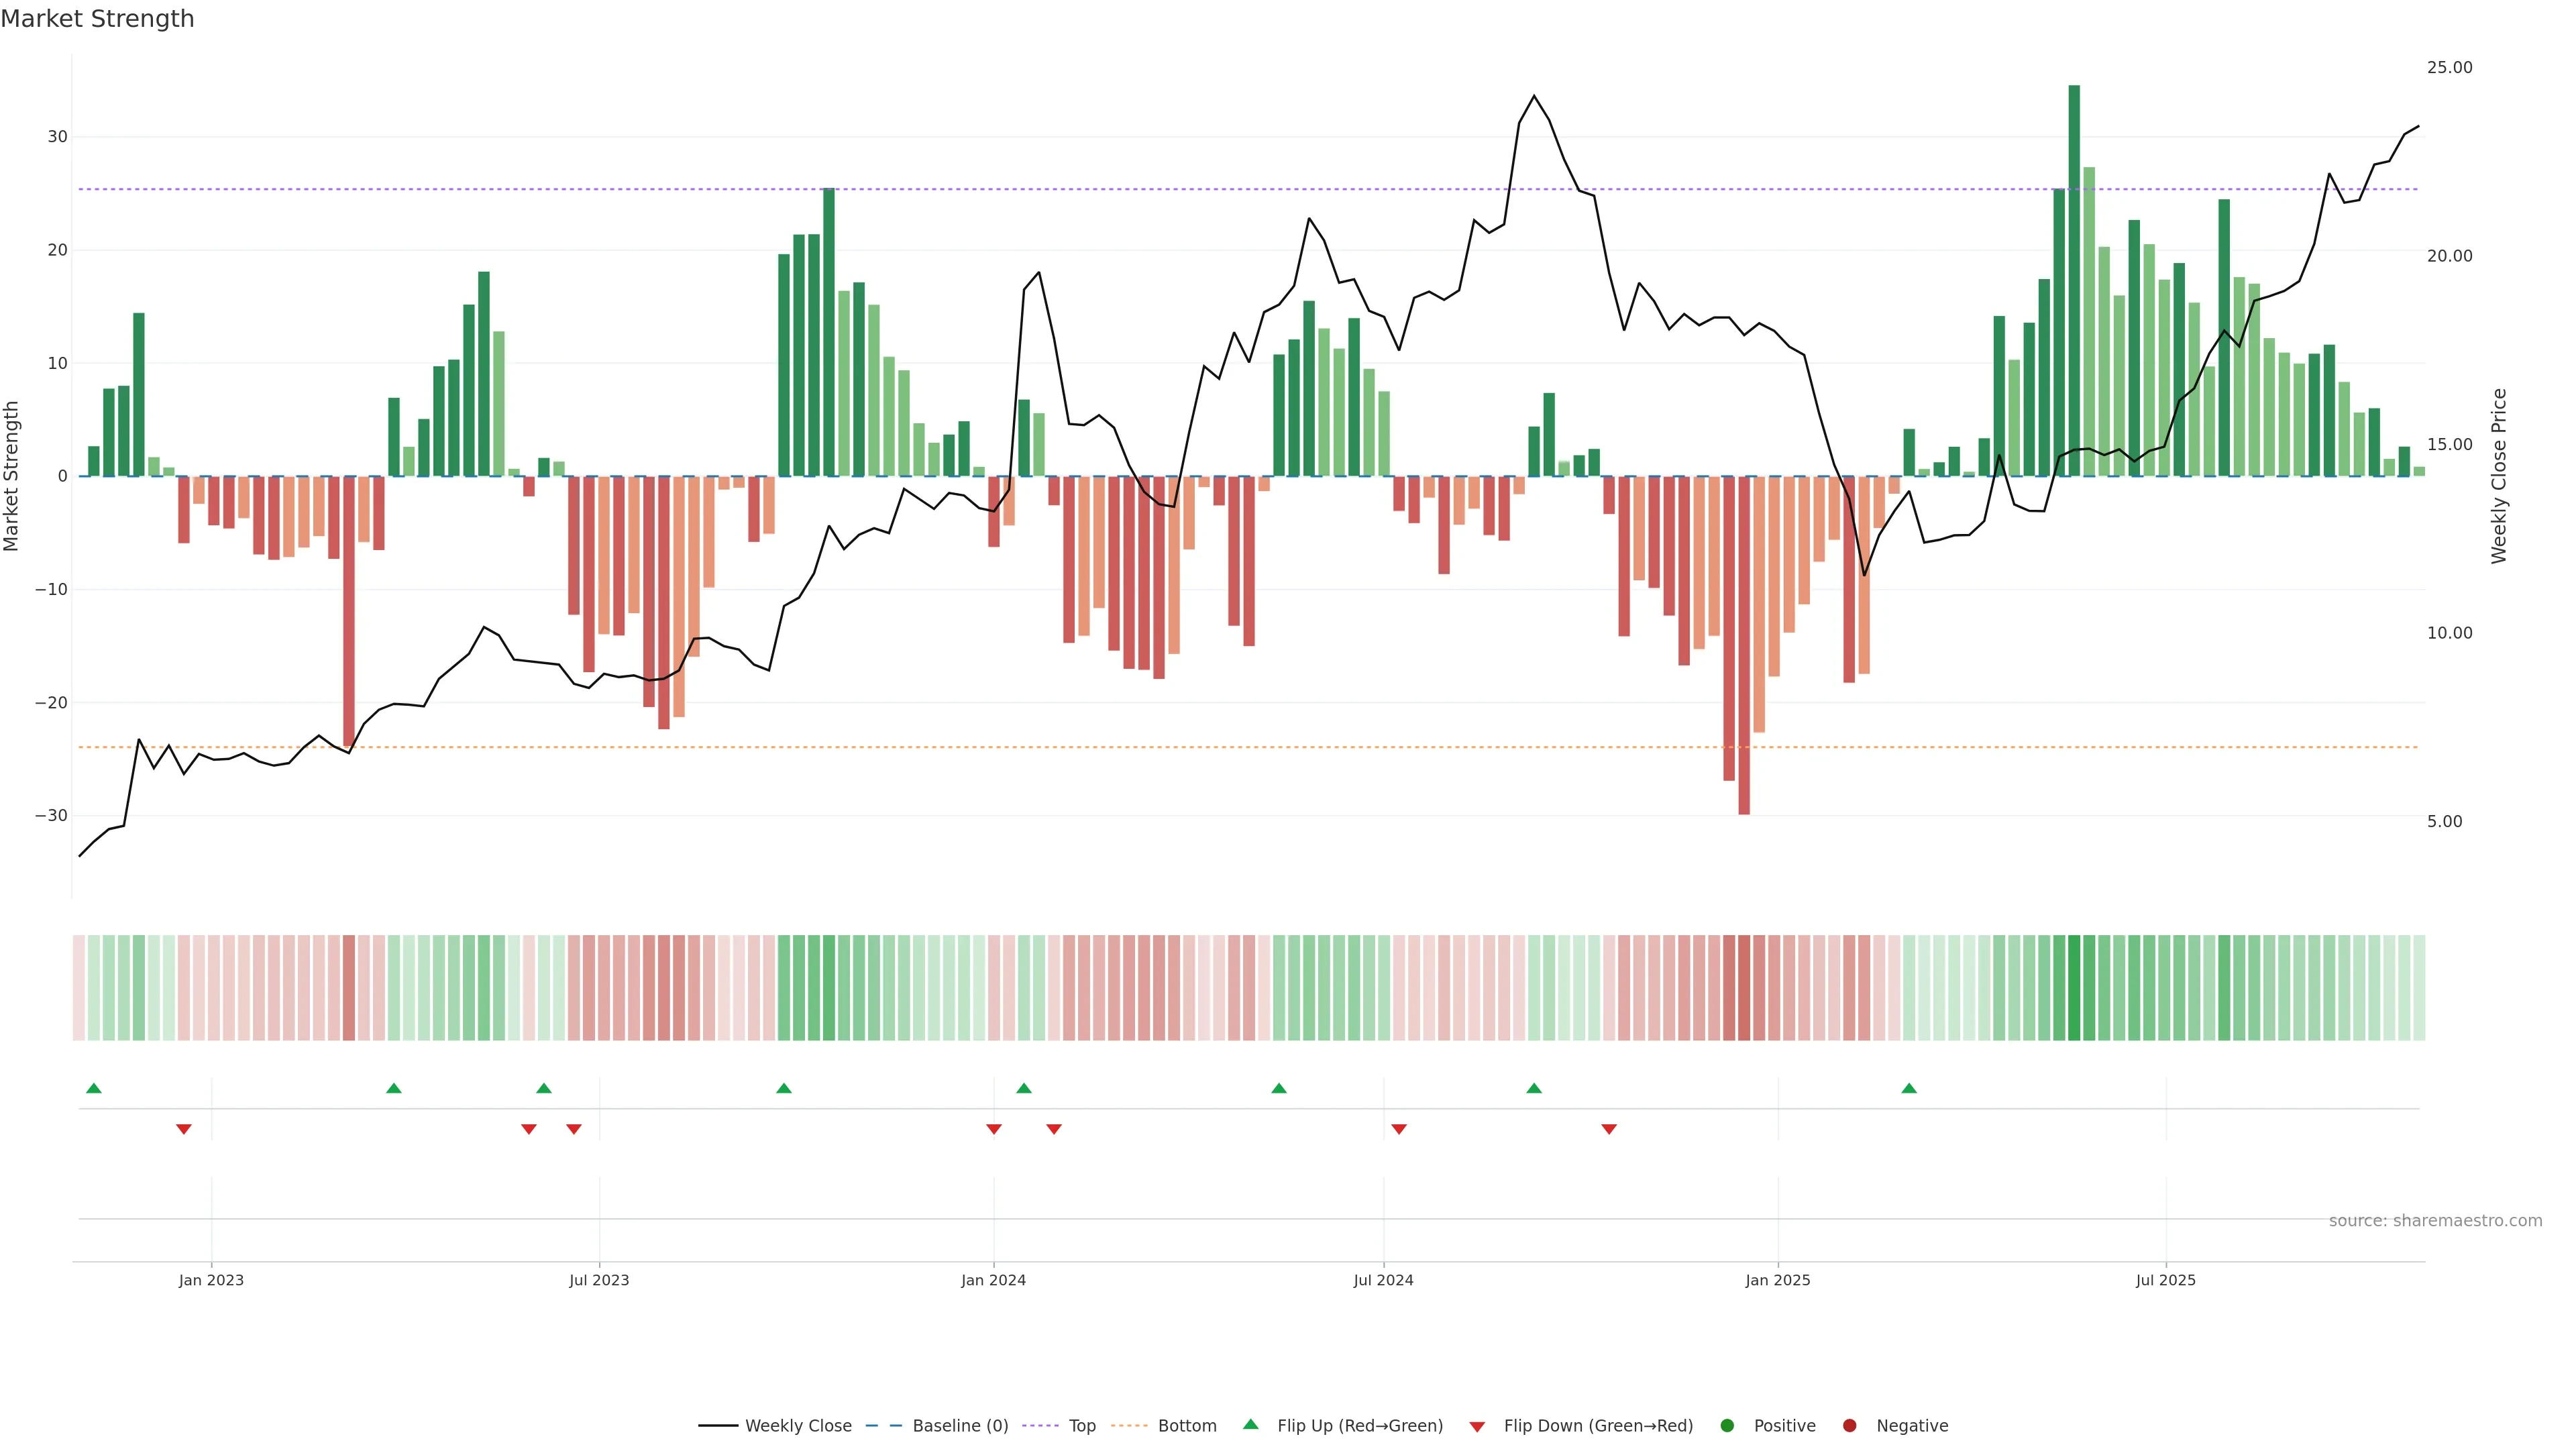Click the last red flip-down marker before Jan 2025
2576x1449 pixels.
(x=1609, y=1129)
